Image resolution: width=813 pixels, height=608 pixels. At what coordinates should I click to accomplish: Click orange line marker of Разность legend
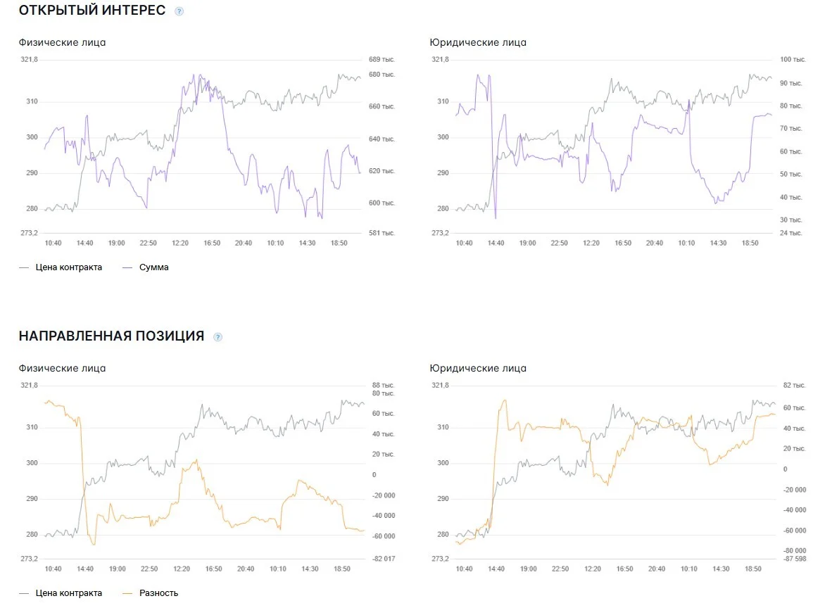[127, 593]
